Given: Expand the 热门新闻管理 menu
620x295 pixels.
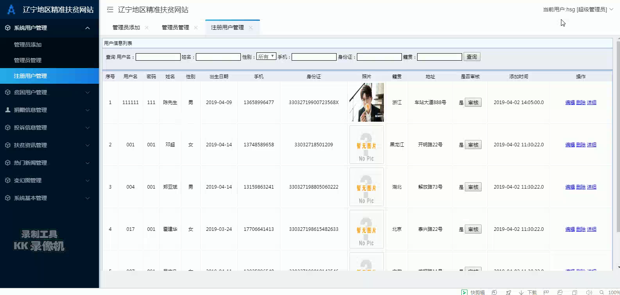Looking at the screenshot, I should tap(88, 163).
